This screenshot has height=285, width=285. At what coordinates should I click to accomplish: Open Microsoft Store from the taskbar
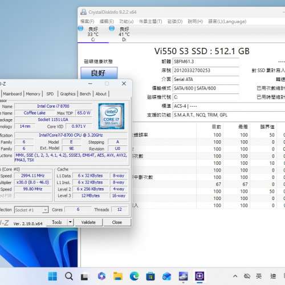tap(150, 276)
